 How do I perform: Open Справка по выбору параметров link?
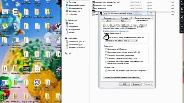tap(116, 31)
